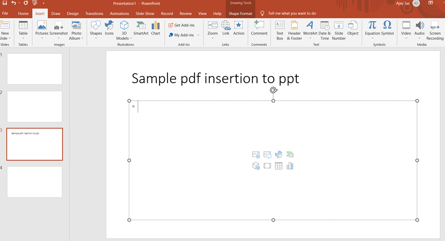
Task: Insert Slide Number
Action: click(x=339, y=30)
